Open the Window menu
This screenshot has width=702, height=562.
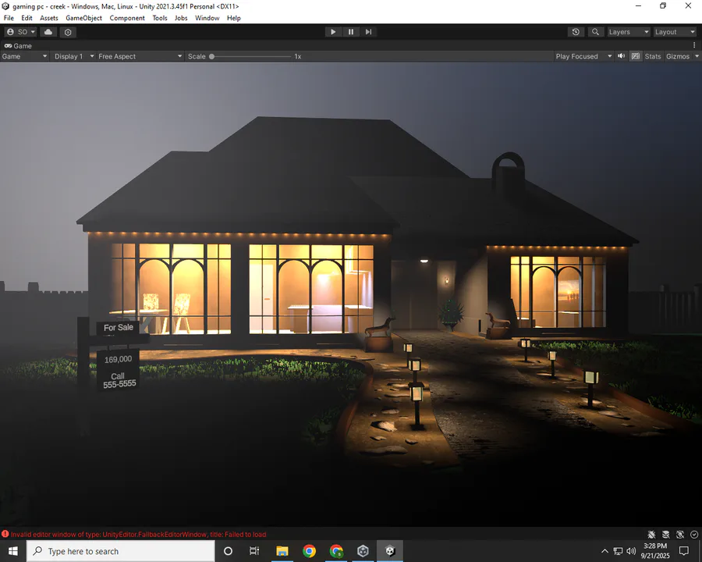click(x=207, y=18)
